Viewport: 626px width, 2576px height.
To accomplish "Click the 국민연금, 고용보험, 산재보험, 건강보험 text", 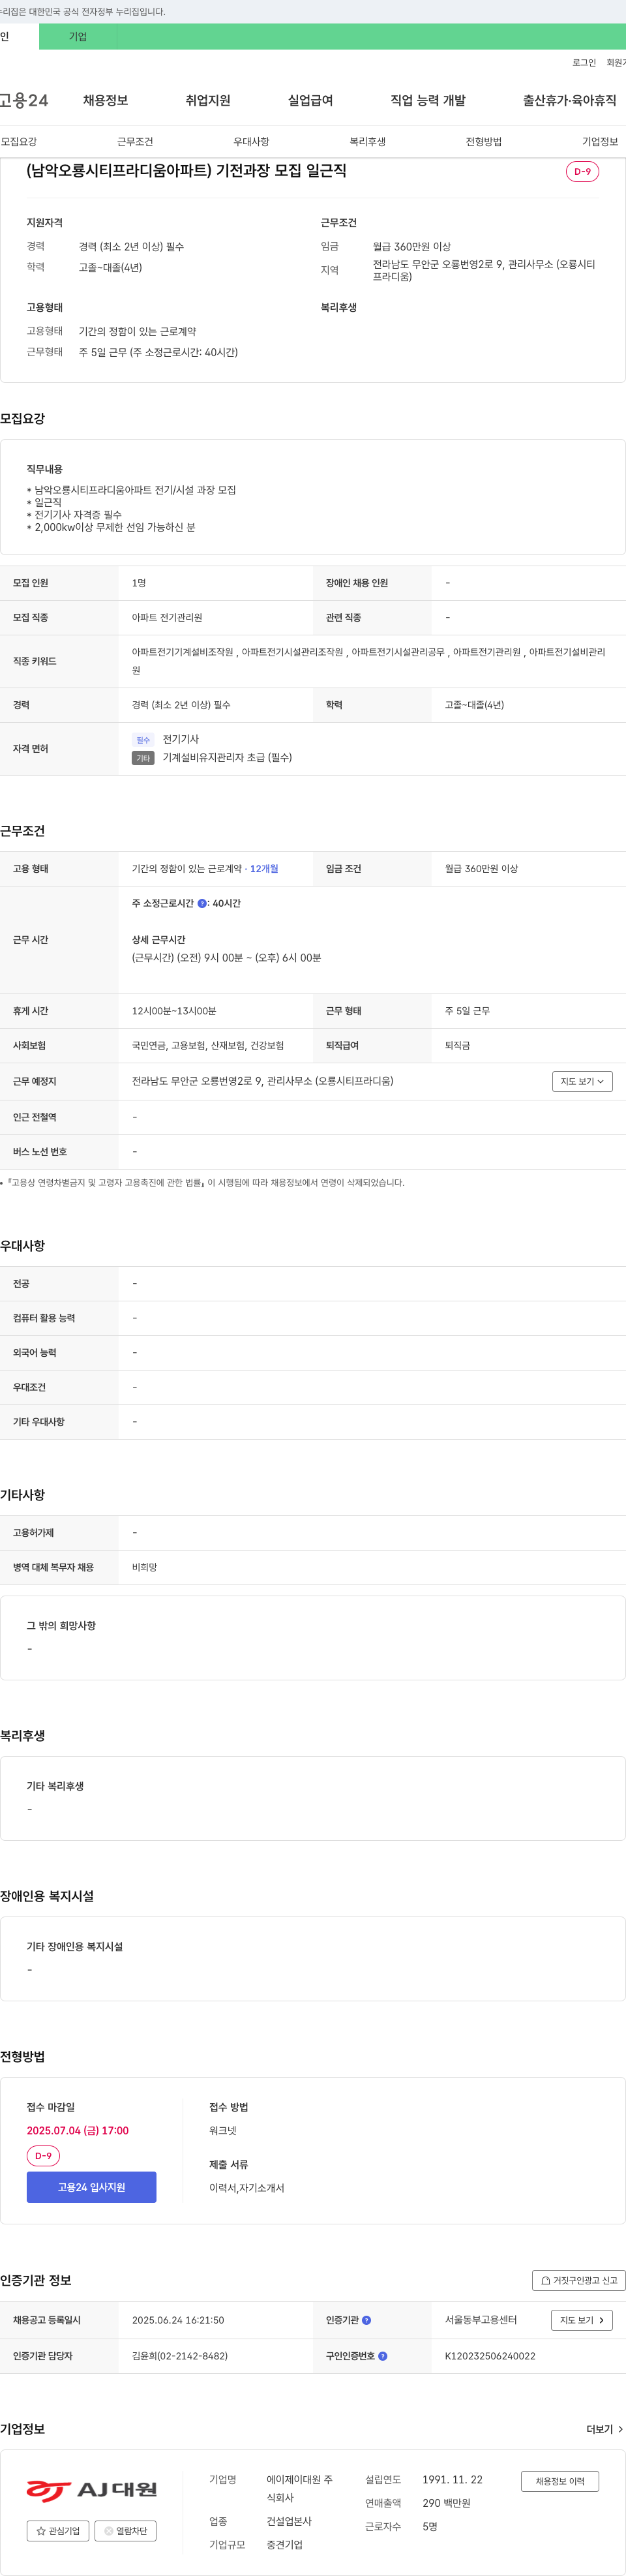I will [x=208, y=1046].
